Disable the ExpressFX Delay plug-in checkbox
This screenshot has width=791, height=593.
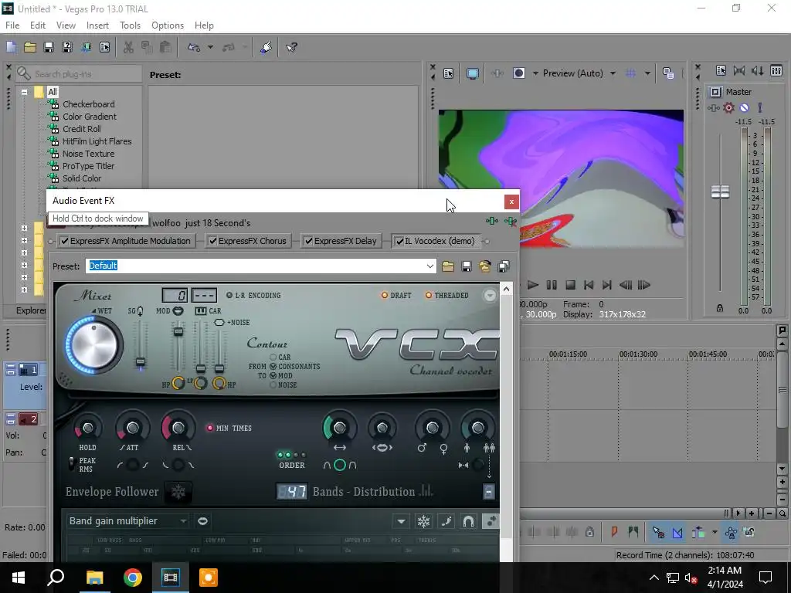click(x=308, y=241)
